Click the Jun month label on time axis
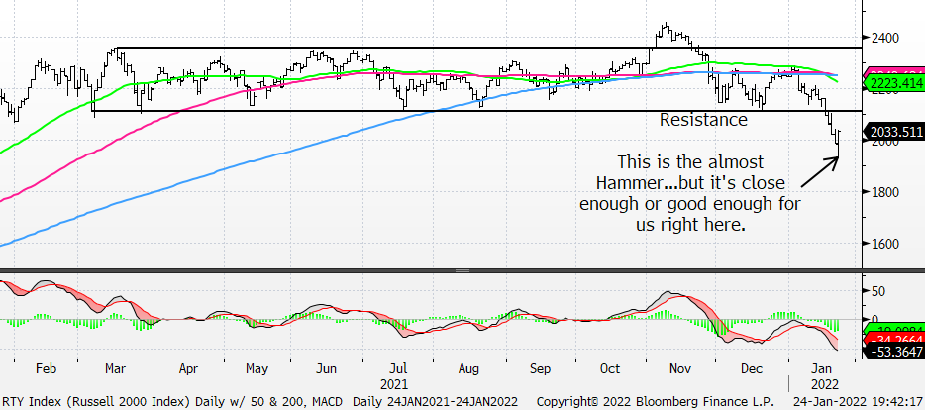This screenshot has height=410, width=925. tap(326, 368)
